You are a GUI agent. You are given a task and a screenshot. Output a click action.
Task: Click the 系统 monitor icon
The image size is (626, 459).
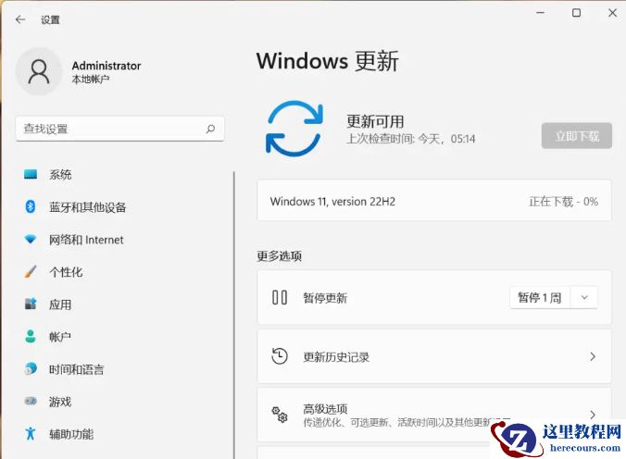coord(31,174)
